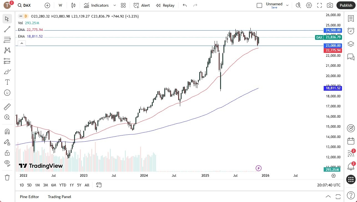Collapse the indicator legend chevron
This screenshot has height=202, width=357.
click(22, 43)
